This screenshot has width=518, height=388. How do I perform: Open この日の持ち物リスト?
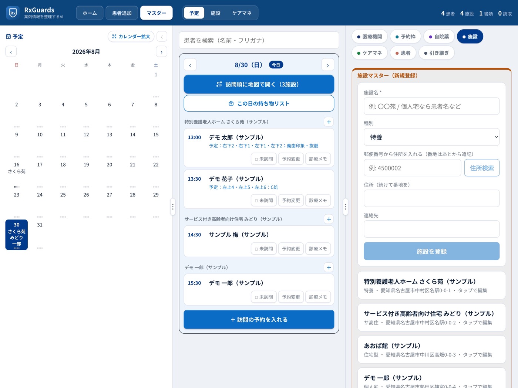click(259, 103)
